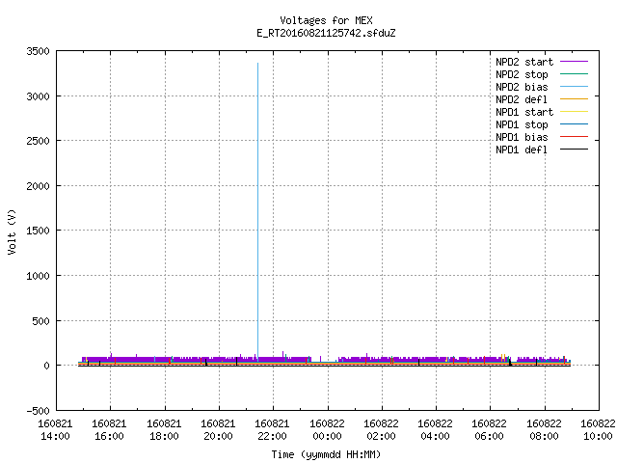Click the '160822 10:00' time tick label
Screen dimensions: 617x463
(x=598, y=430)
